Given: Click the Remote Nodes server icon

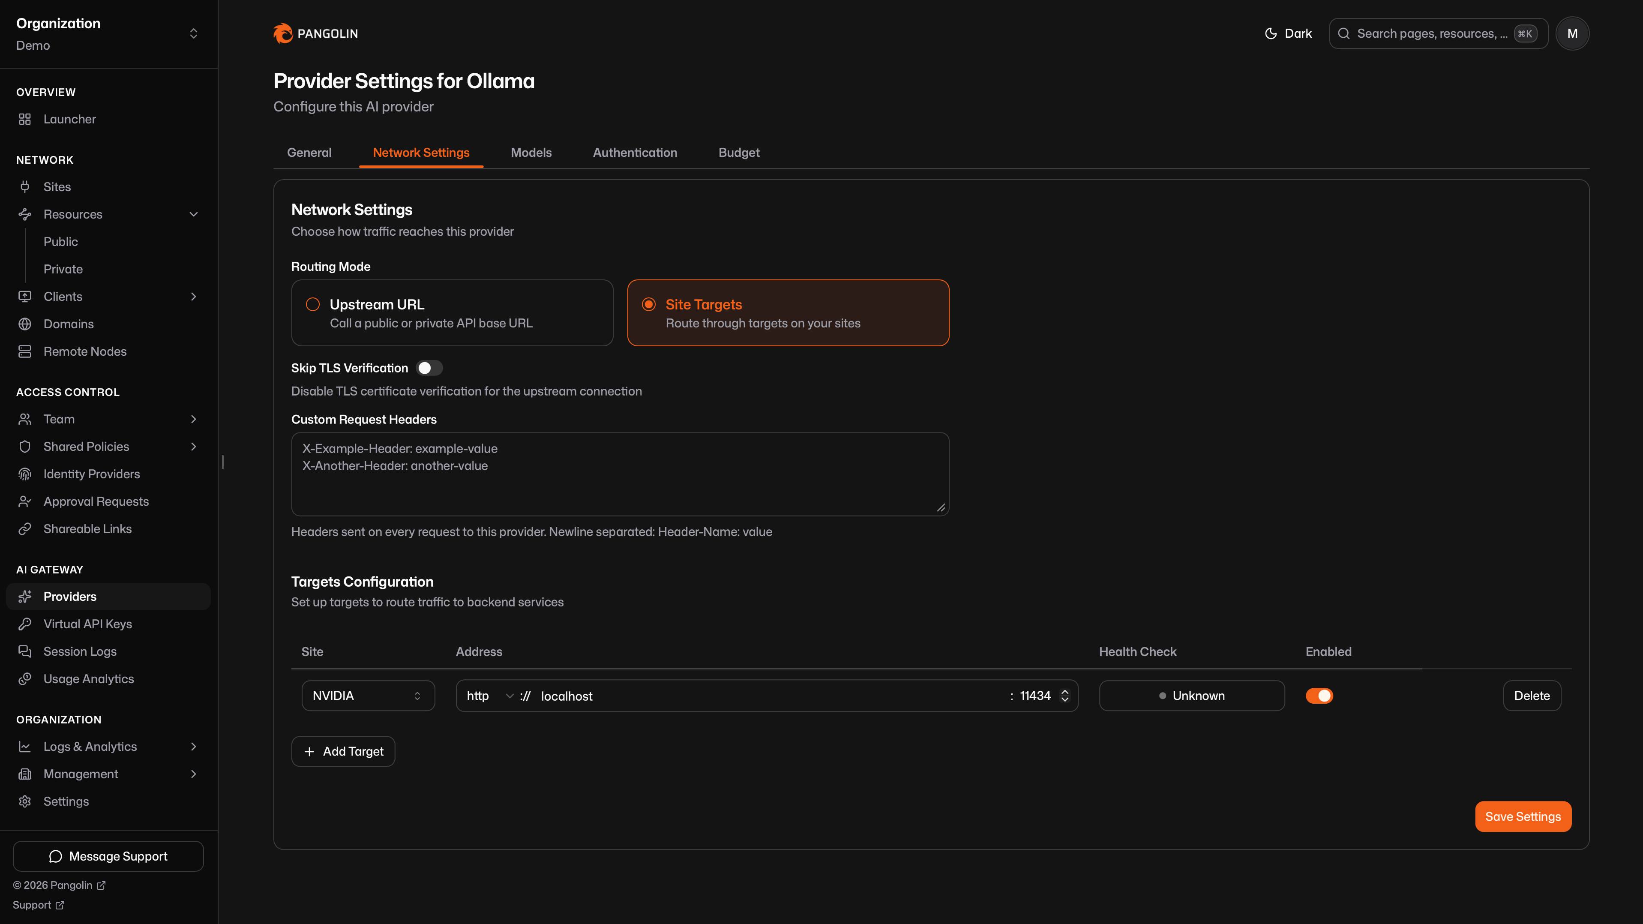Looking at the screenshot, I should 25,351.
